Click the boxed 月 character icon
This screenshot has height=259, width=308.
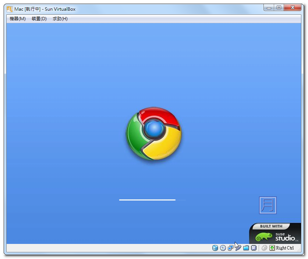[268, 205]
